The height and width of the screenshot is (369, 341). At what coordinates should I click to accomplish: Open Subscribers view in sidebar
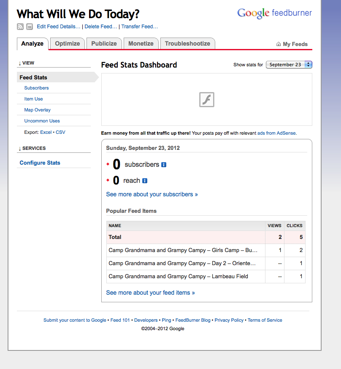[x=36, y=88]
